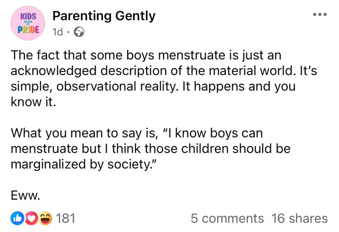
Task: Open the Parenting Gently page name
Action: (x=104, y=16)
